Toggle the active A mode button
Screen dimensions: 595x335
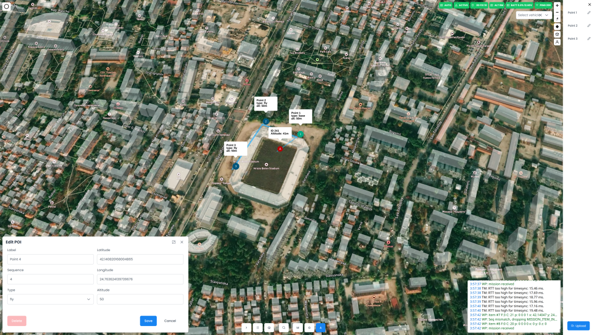[x=320, y=328]
